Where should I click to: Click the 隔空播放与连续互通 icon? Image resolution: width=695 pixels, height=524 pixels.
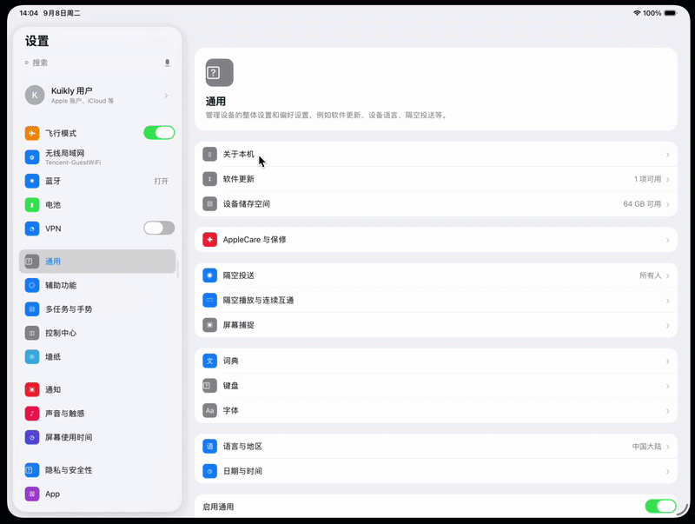coord(209,301)
